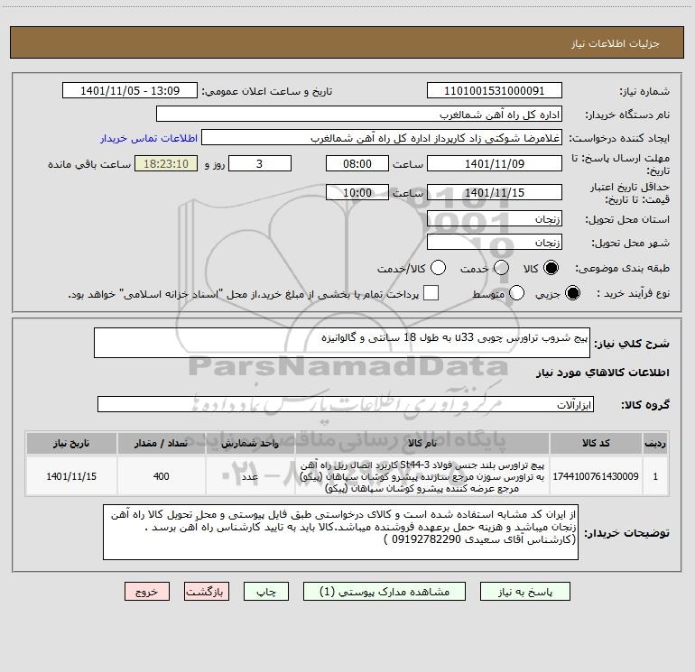
Task: Click the buyer organization name field
Action: point(359,115)
